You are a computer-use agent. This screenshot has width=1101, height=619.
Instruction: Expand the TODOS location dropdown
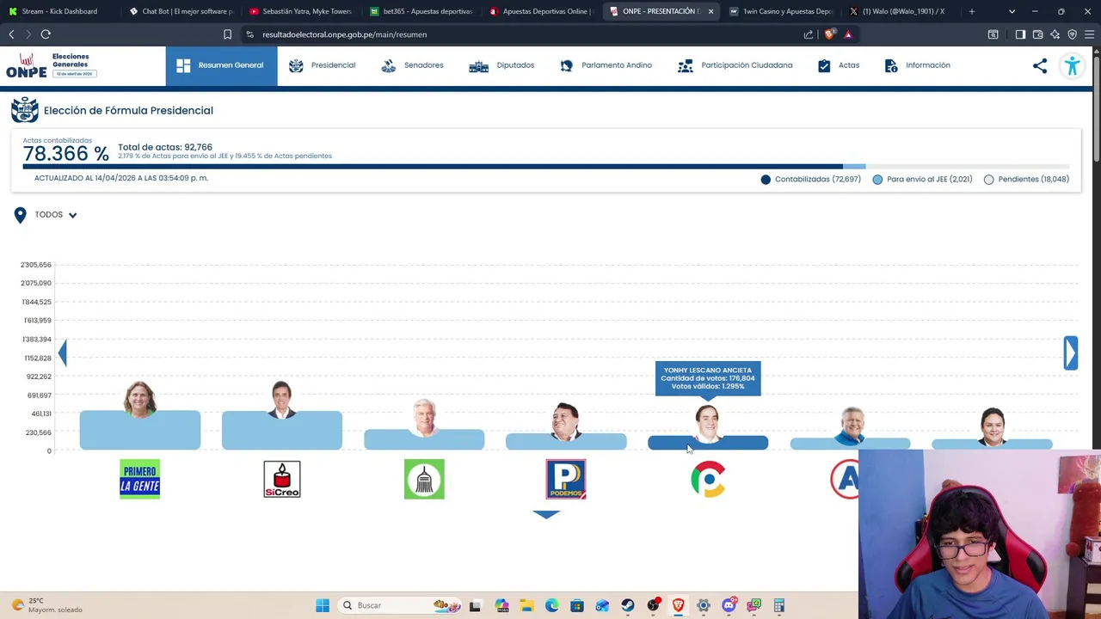pyautogui.click(x=56, y=215)
